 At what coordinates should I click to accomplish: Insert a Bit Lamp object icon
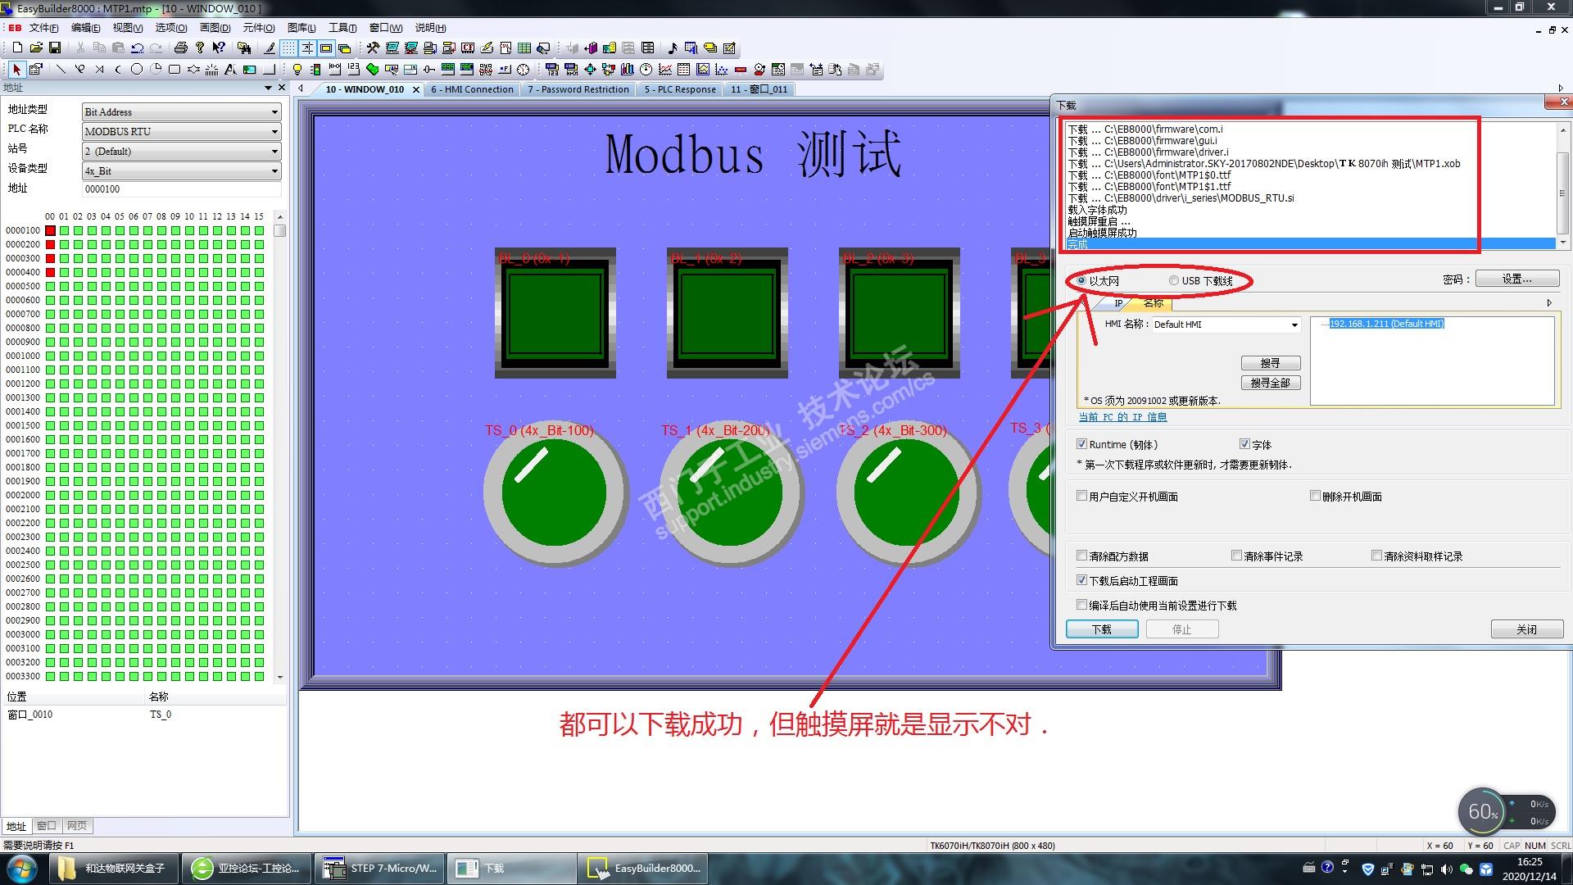(x=297, y=70)
